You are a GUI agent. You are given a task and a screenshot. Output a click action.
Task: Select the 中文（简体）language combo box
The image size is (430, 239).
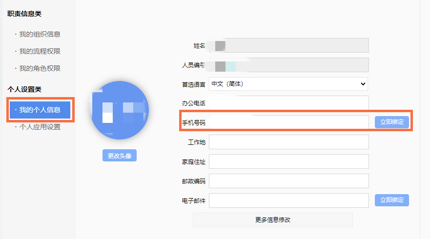288,84
